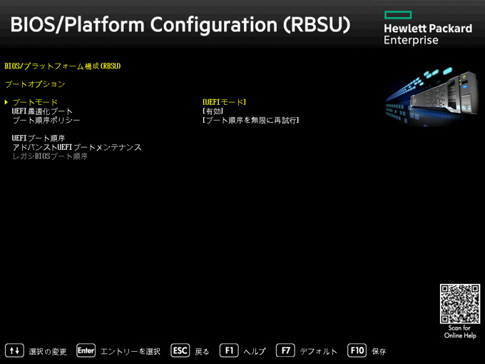Click the F7 defaults key icon

click(x=285, y=350)
